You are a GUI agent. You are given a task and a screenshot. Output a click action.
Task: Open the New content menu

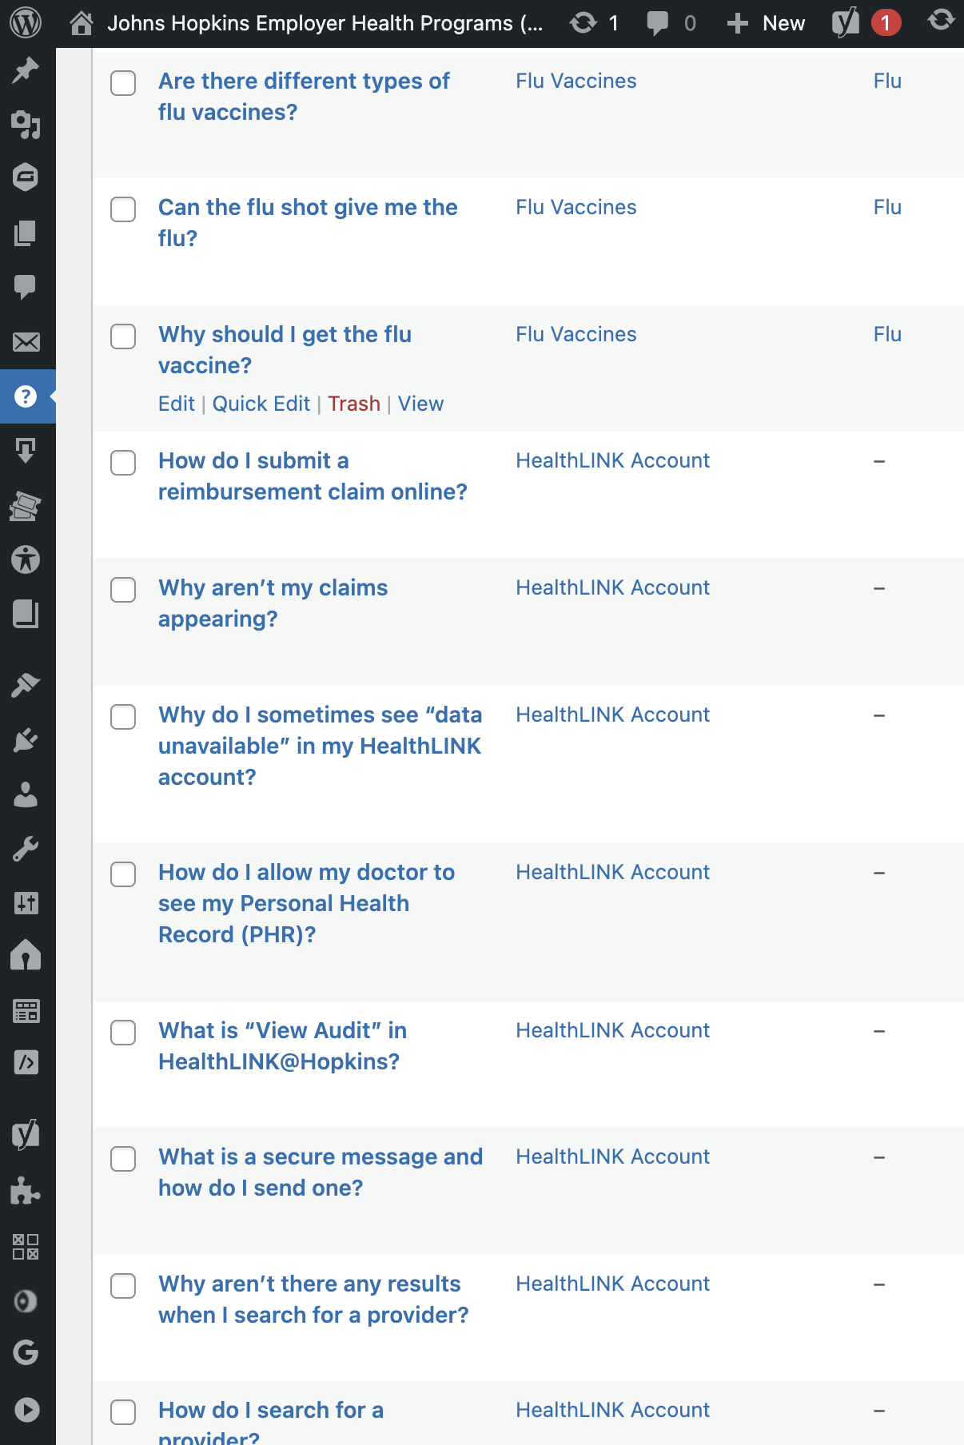coord(766,23)
